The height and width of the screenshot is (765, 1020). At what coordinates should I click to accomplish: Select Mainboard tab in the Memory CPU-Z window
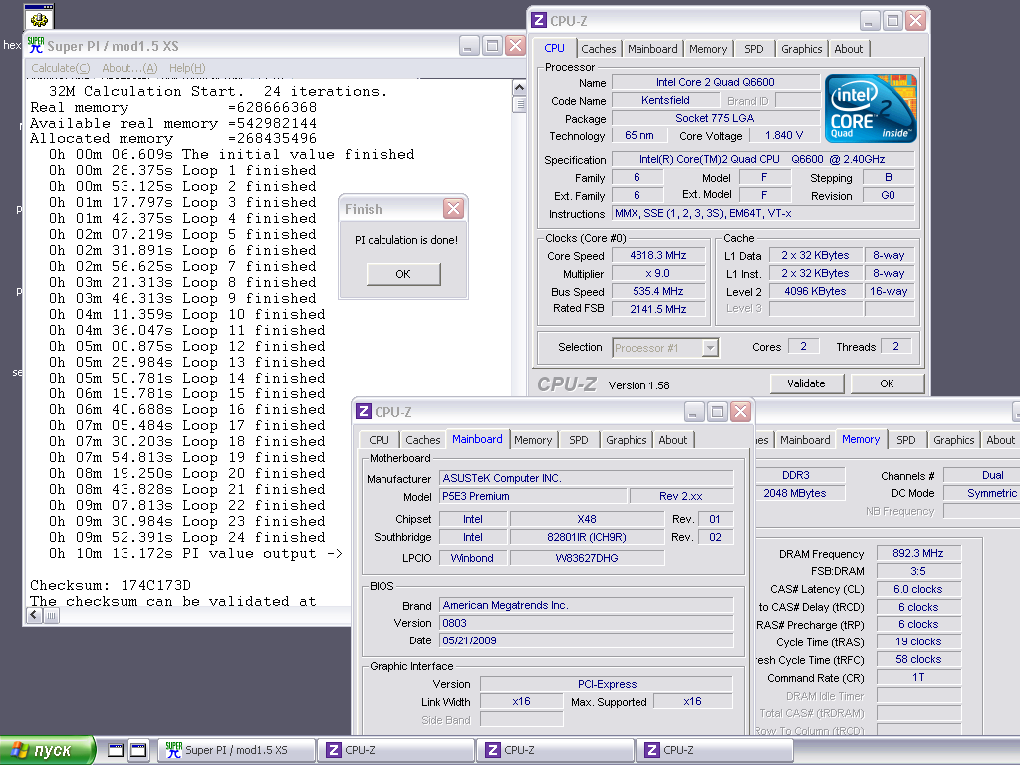tap(805, 440)
